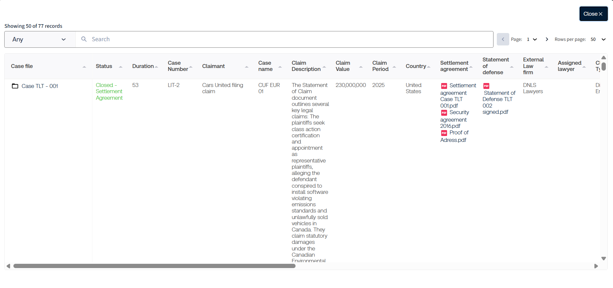Open the Settlement agreement Case TLT 001.pdf PDF icon
Screen dimensions: 613x288
(x=444, y=86)
